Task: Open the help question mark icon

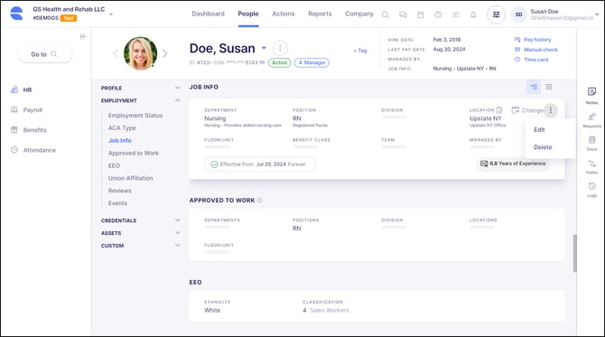Action: (x=438, y=14)
